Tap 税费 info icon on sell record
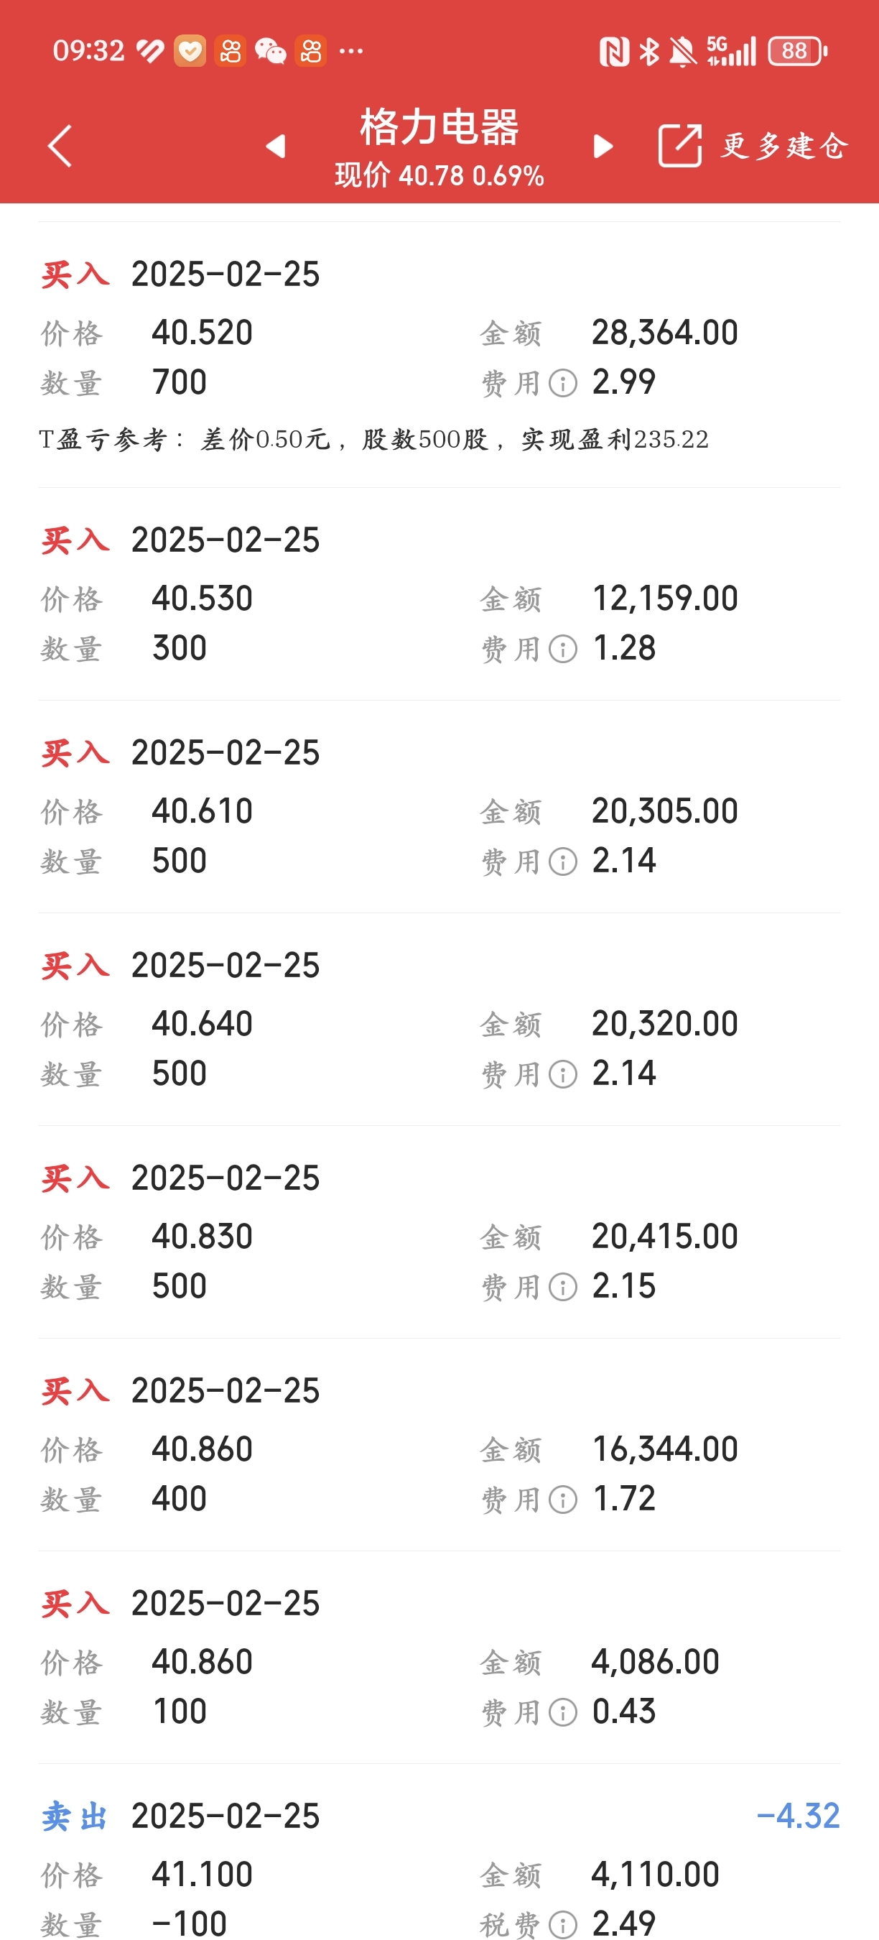Image resolution: width=879 pixels, height=1940 pixels. click(563, 1925)
